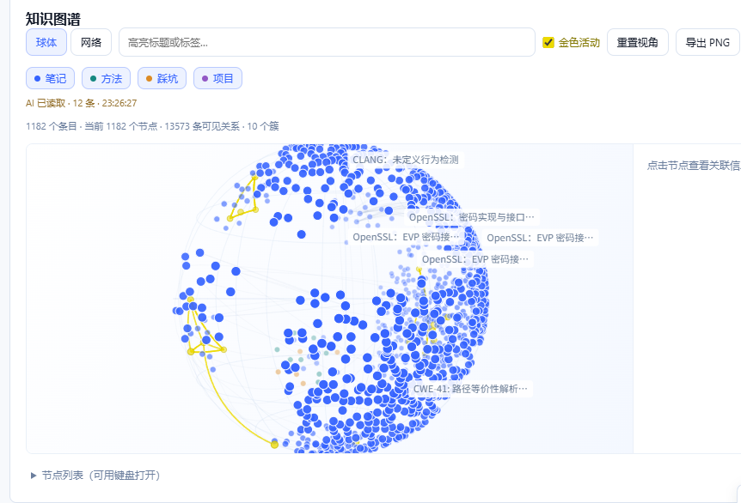Expand the 节点列表 disclosure triangle

(34, 476)
